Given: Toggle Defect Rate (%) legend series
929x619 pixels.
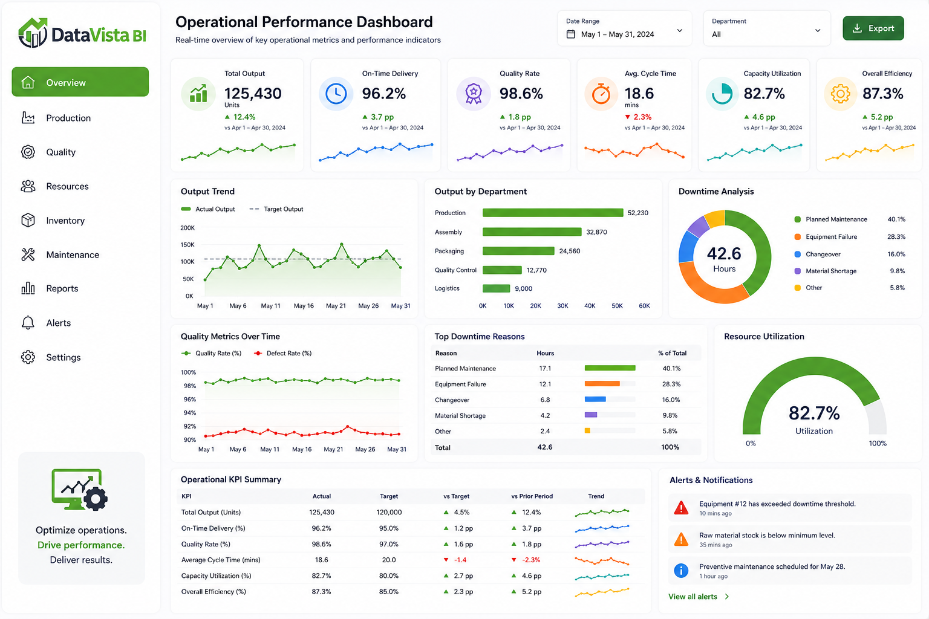Looking at the screenshot, I should coord(282,354).
